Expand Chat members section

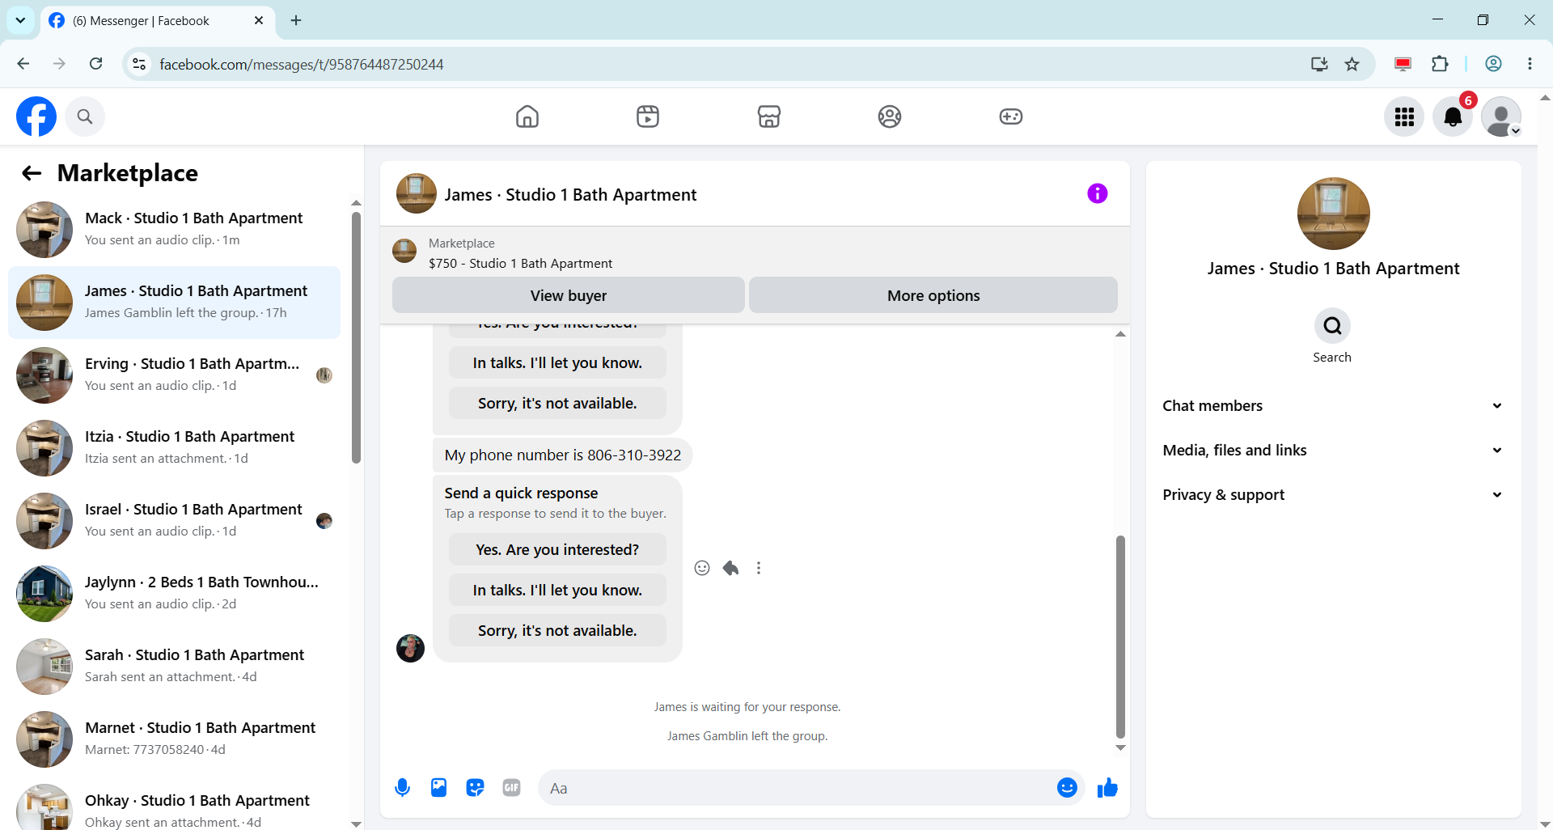click(1333, 406)
